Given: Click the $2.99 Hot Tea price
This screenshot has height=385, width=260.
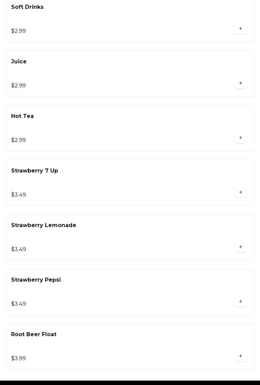Looking at the screenshot, I should [x=19, y=140].
